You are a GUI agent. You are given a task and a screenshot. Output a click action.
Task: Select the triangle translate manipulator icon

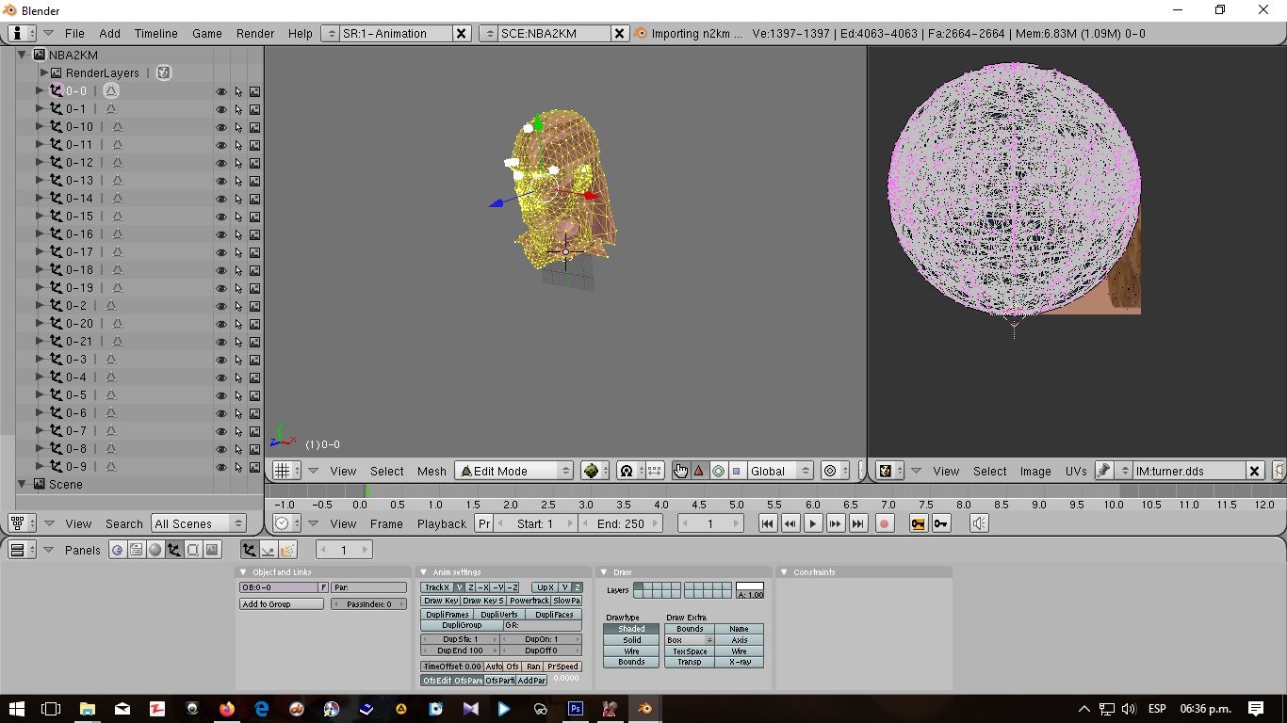[699, 471]
